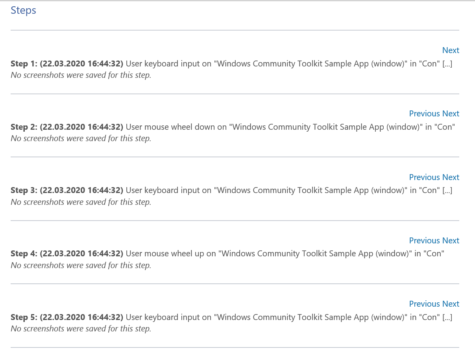Click Previous link above Step 4
The image size is (475, 355).
tap(425, 240)
